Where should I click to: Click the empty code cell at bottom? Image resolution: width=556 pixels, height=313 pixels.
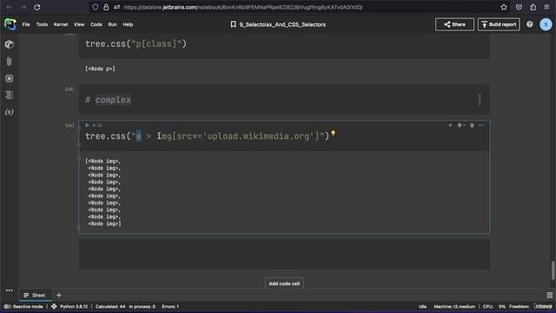[284, 255]
